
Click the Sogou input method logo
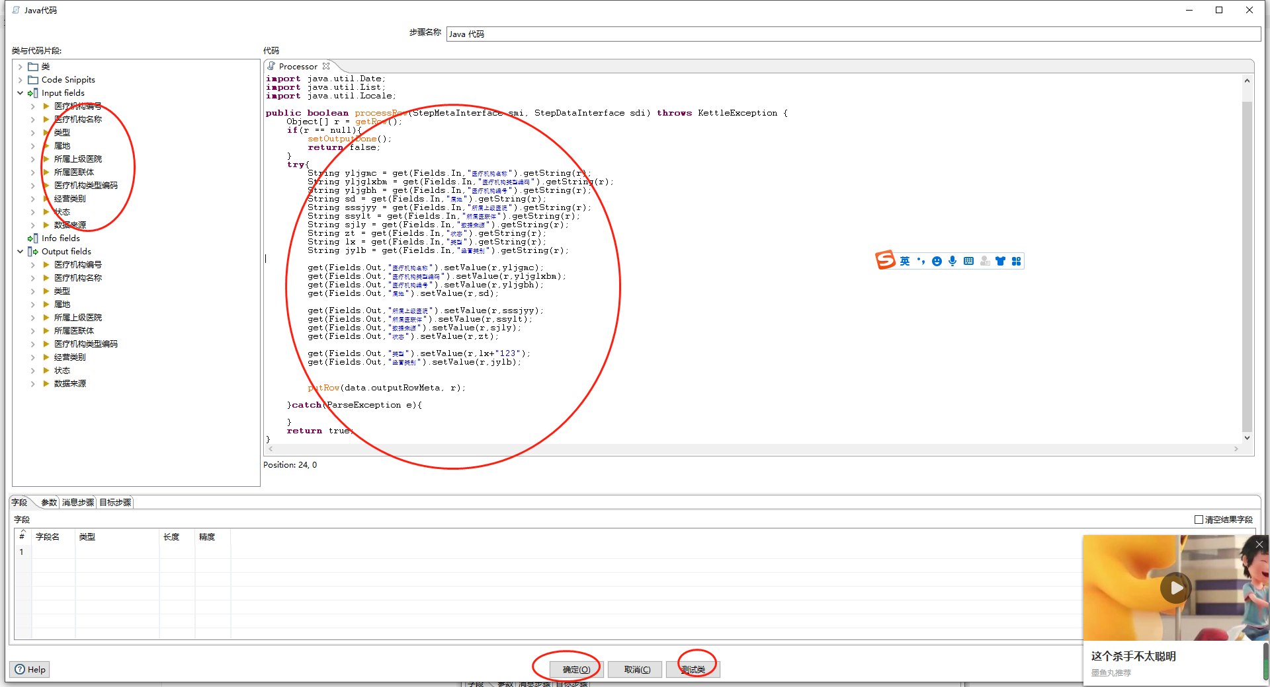(x=885, y=260)
